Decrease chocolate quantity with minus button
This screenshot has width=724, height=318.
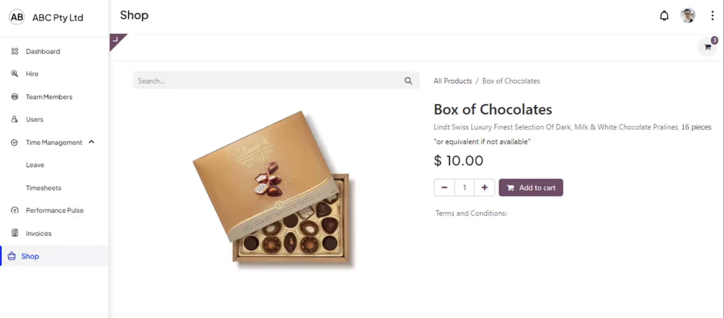[x=444, y=188]
